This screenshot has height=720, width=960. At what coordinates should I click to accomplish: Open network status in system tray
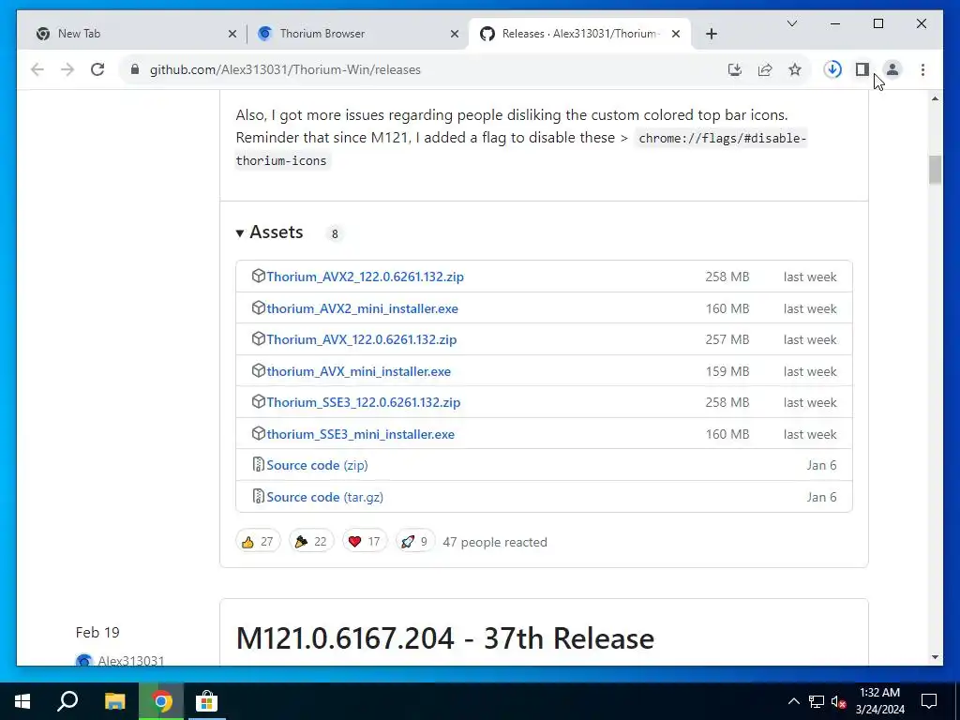(x=817, y=701)
